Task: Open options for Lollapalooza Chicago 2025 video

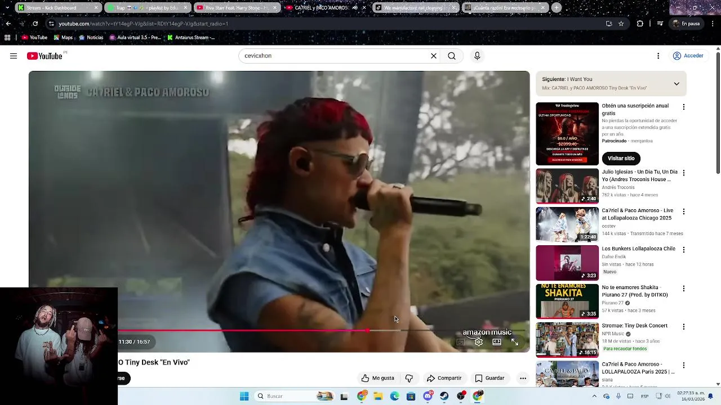Action: (684, 211)
